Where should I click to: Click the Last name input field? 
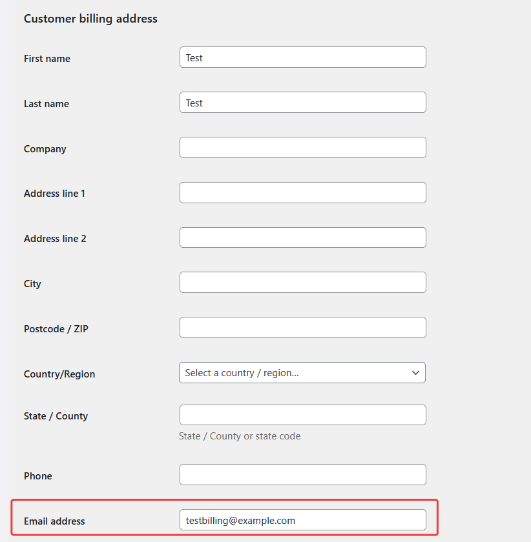click(302, 103)
